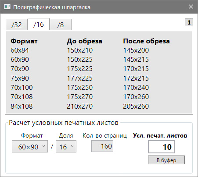The image size is (198, 177).
Task: Close the Полиграфическая шпаргалка window
Action: 191,7
